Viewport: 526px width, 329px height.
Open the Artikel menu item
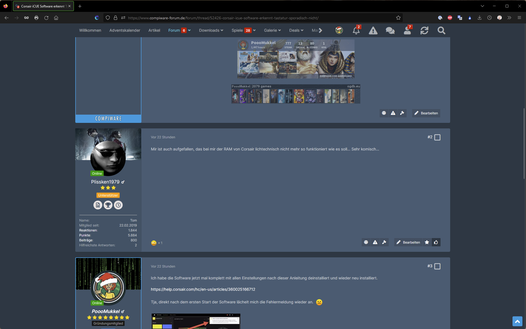pyautogui.click(x=154, y=30)
